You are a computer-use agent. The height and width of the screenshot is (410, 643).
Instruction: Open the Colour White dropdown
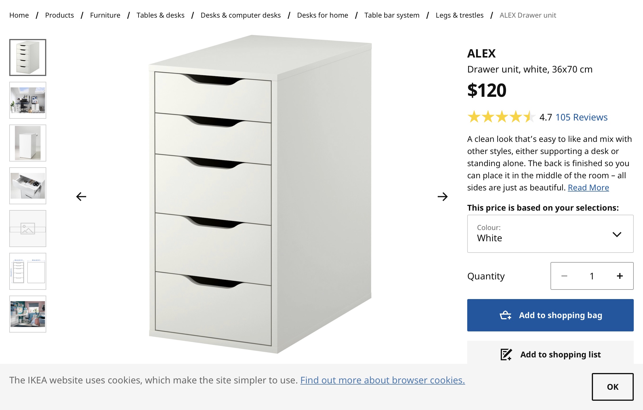click(550, 234)
